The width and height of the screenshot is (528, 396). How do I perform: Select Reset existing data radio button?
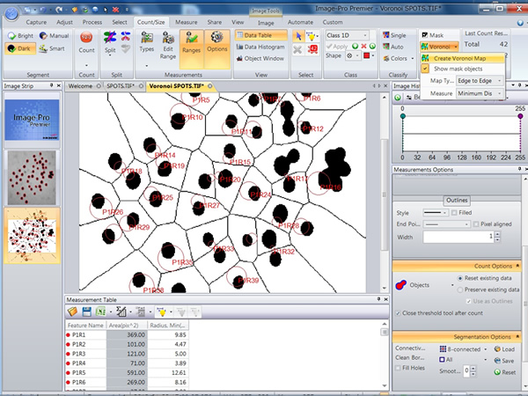[x=460, y=278]
